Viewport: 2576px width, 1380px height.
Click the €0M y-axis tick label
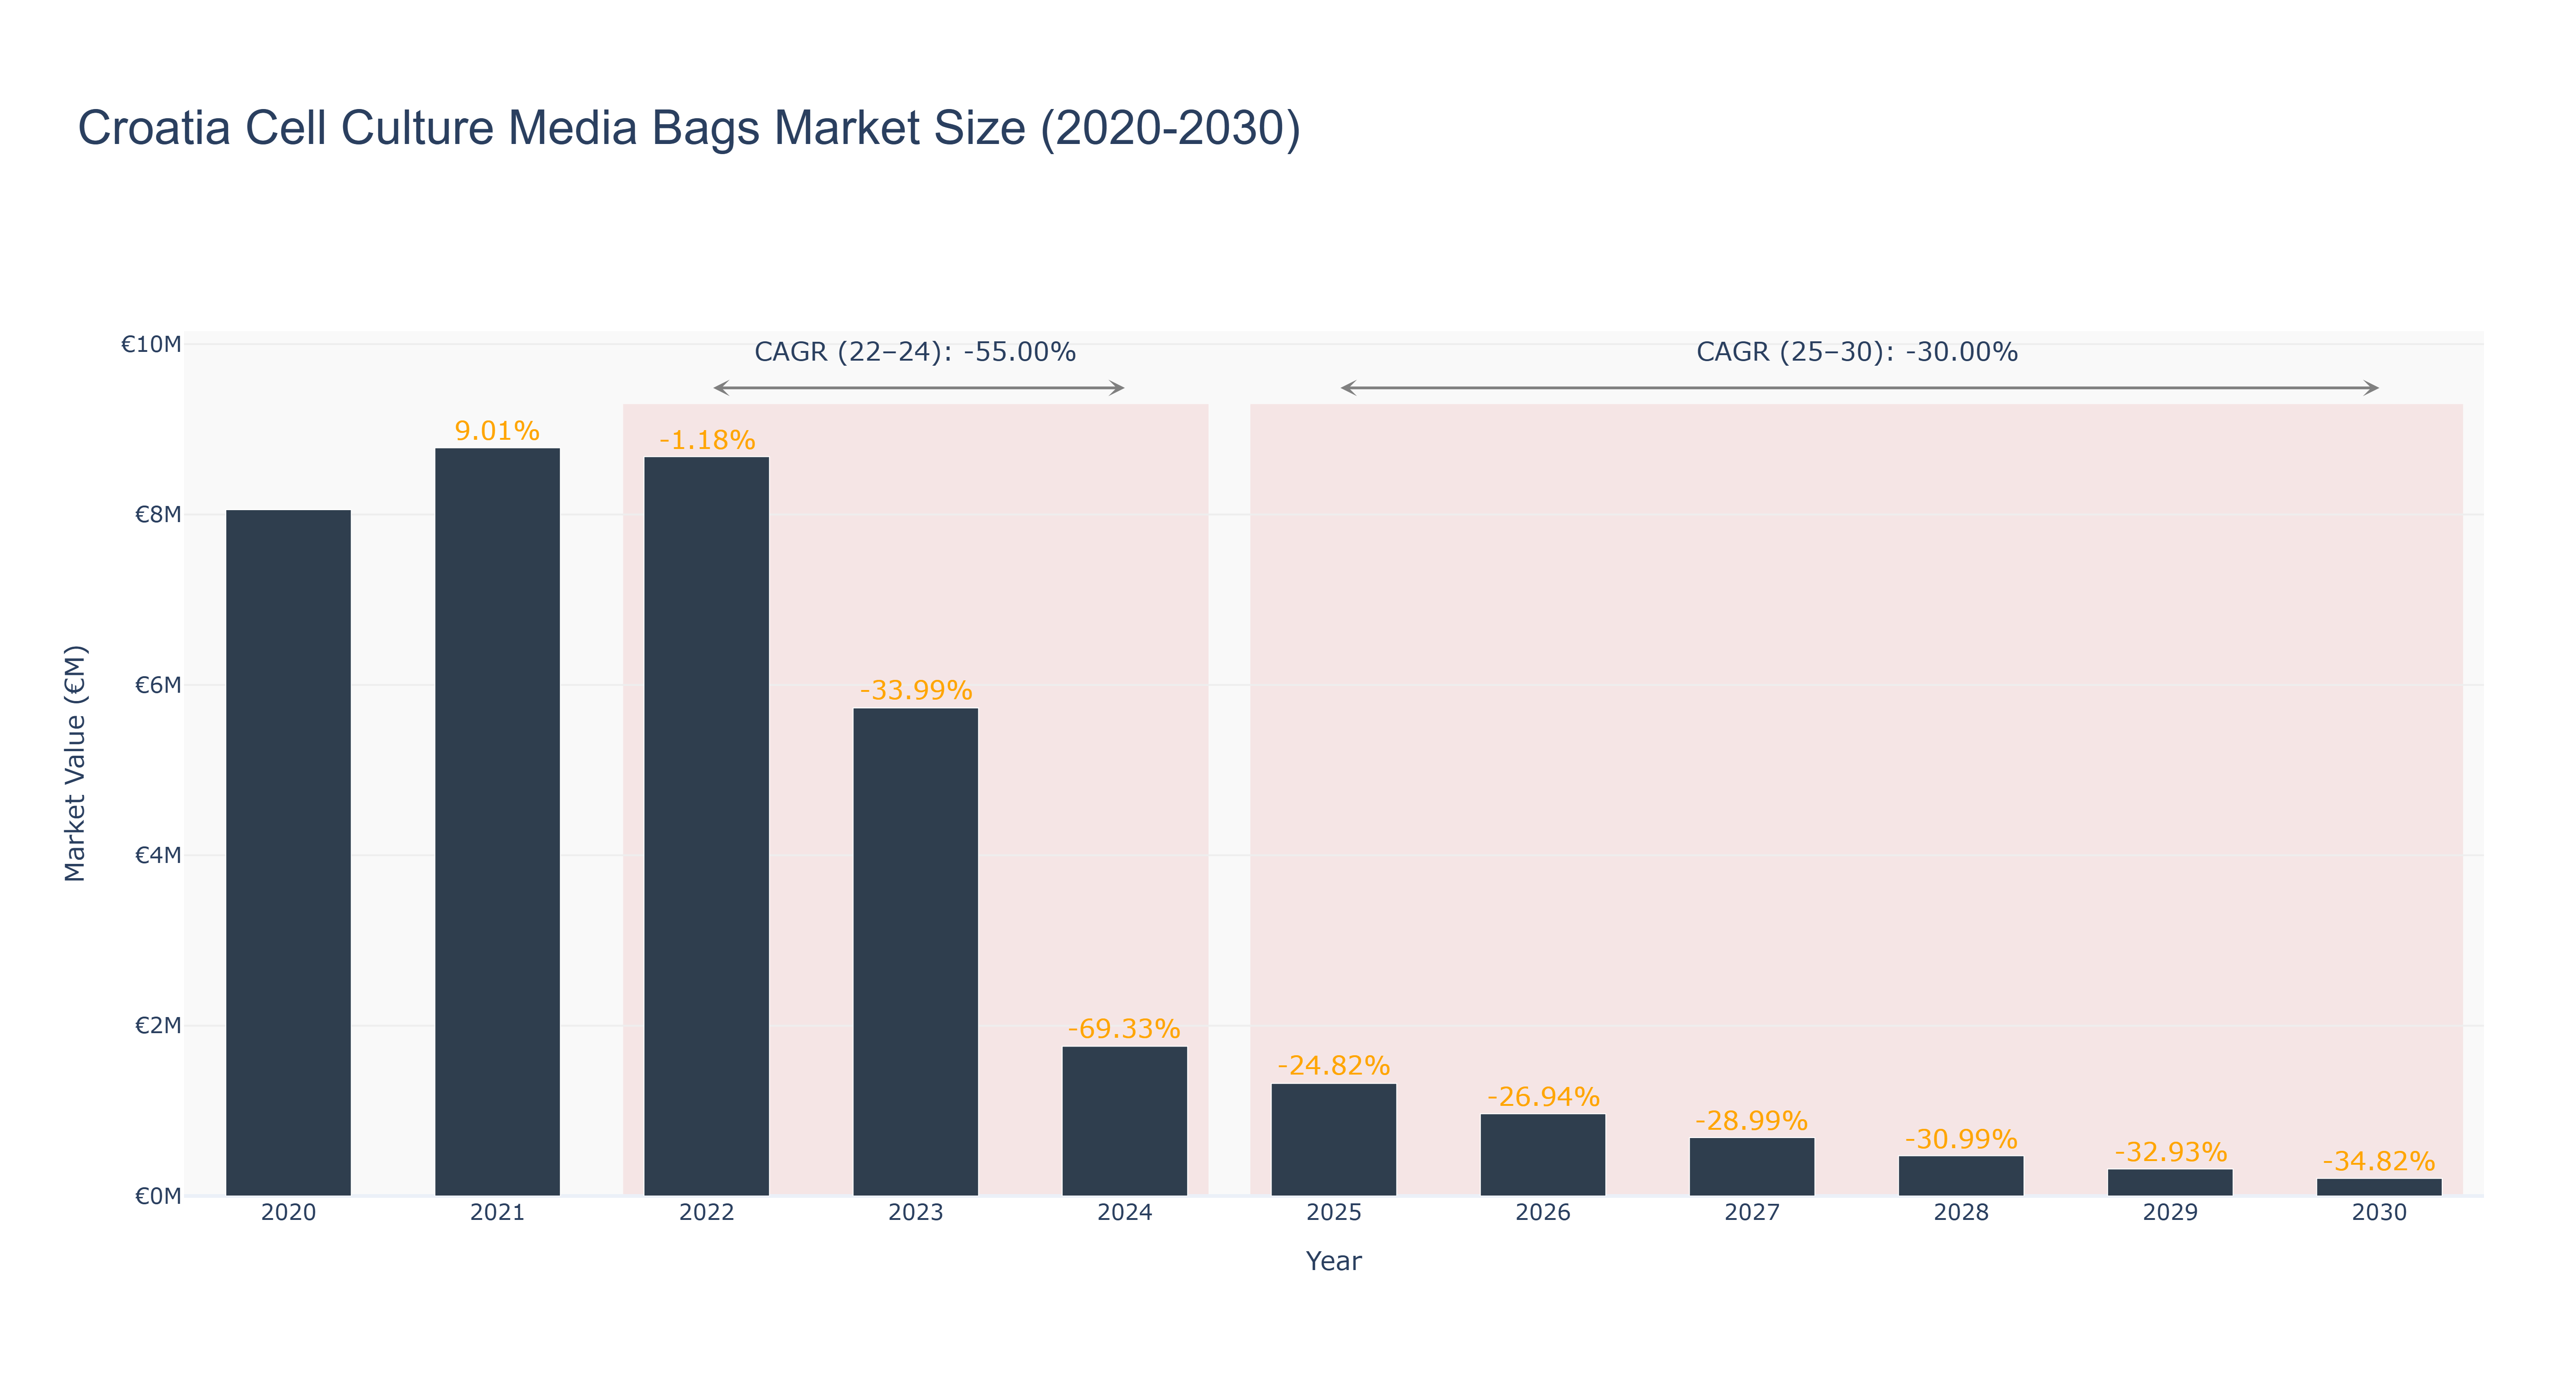pos(158,1196)
